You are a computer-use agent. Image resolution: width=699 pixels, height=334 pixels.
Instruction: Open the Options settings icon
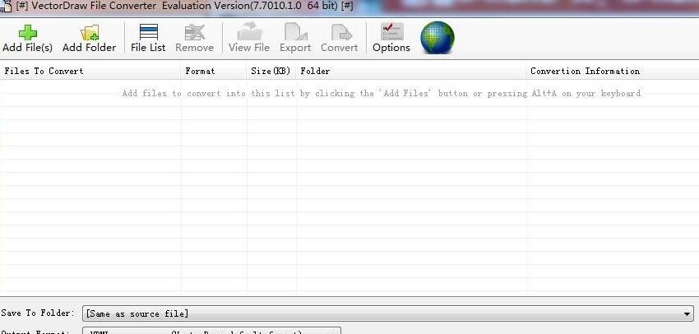coord(391,32)
